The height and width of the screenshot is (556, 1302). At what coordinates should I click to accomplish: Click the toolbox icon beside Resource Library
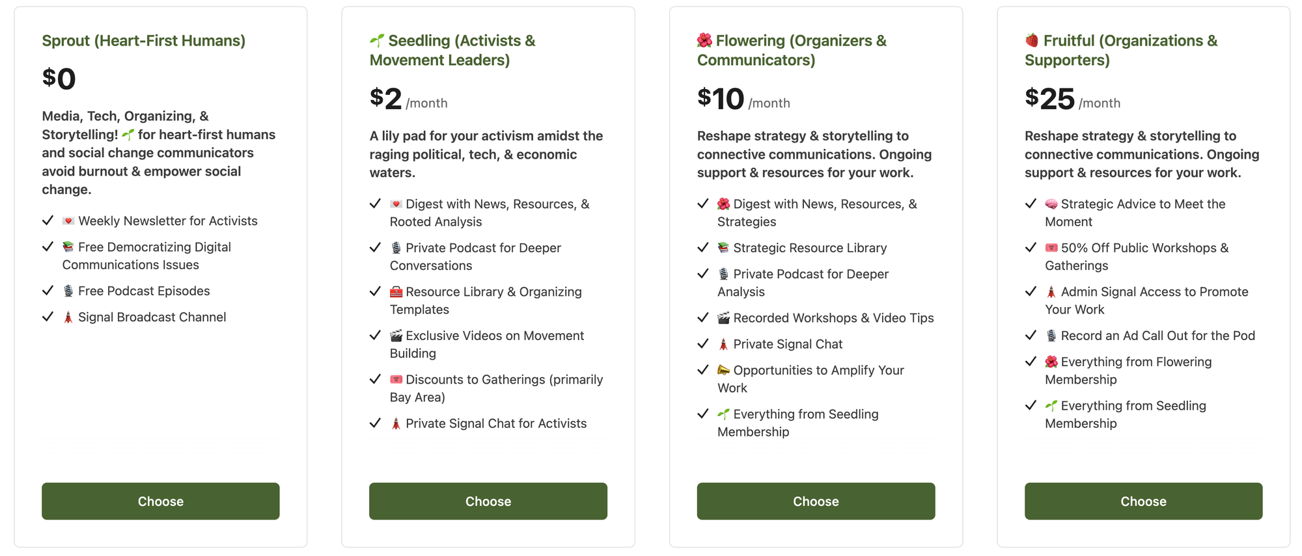point(396,291)
